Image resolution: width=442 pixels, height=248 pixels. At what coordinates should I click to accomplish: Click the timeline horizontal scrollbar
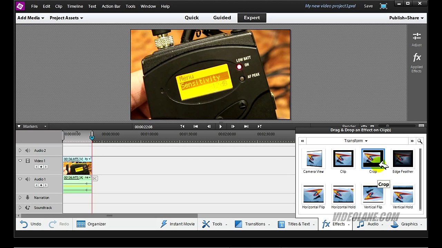tap(109, 216)
